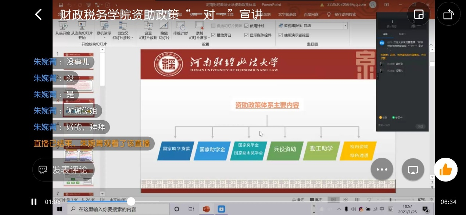The width and height of the screenshot is (466, 215).
Task: Tap the orange thumbs-up like button
Action: (445, 169)
